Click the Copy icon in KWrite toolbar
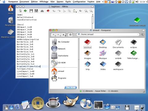Viewport: 148px width, 111px height. (x=69, y=11)
